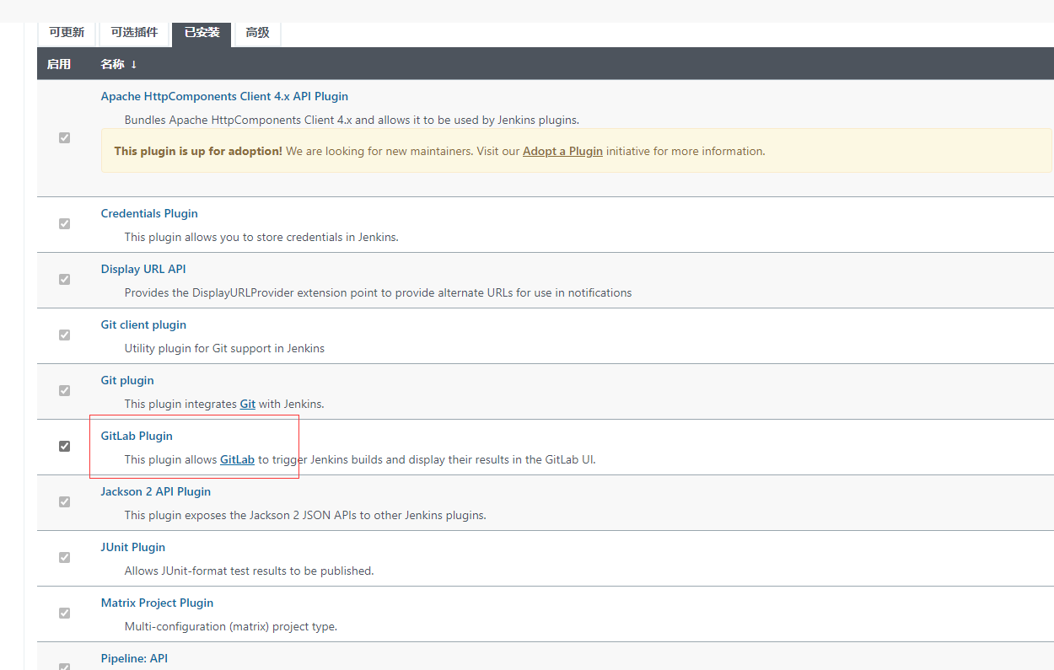Open the Display URL API link
1054x670 pixels.
coord(143,269)
